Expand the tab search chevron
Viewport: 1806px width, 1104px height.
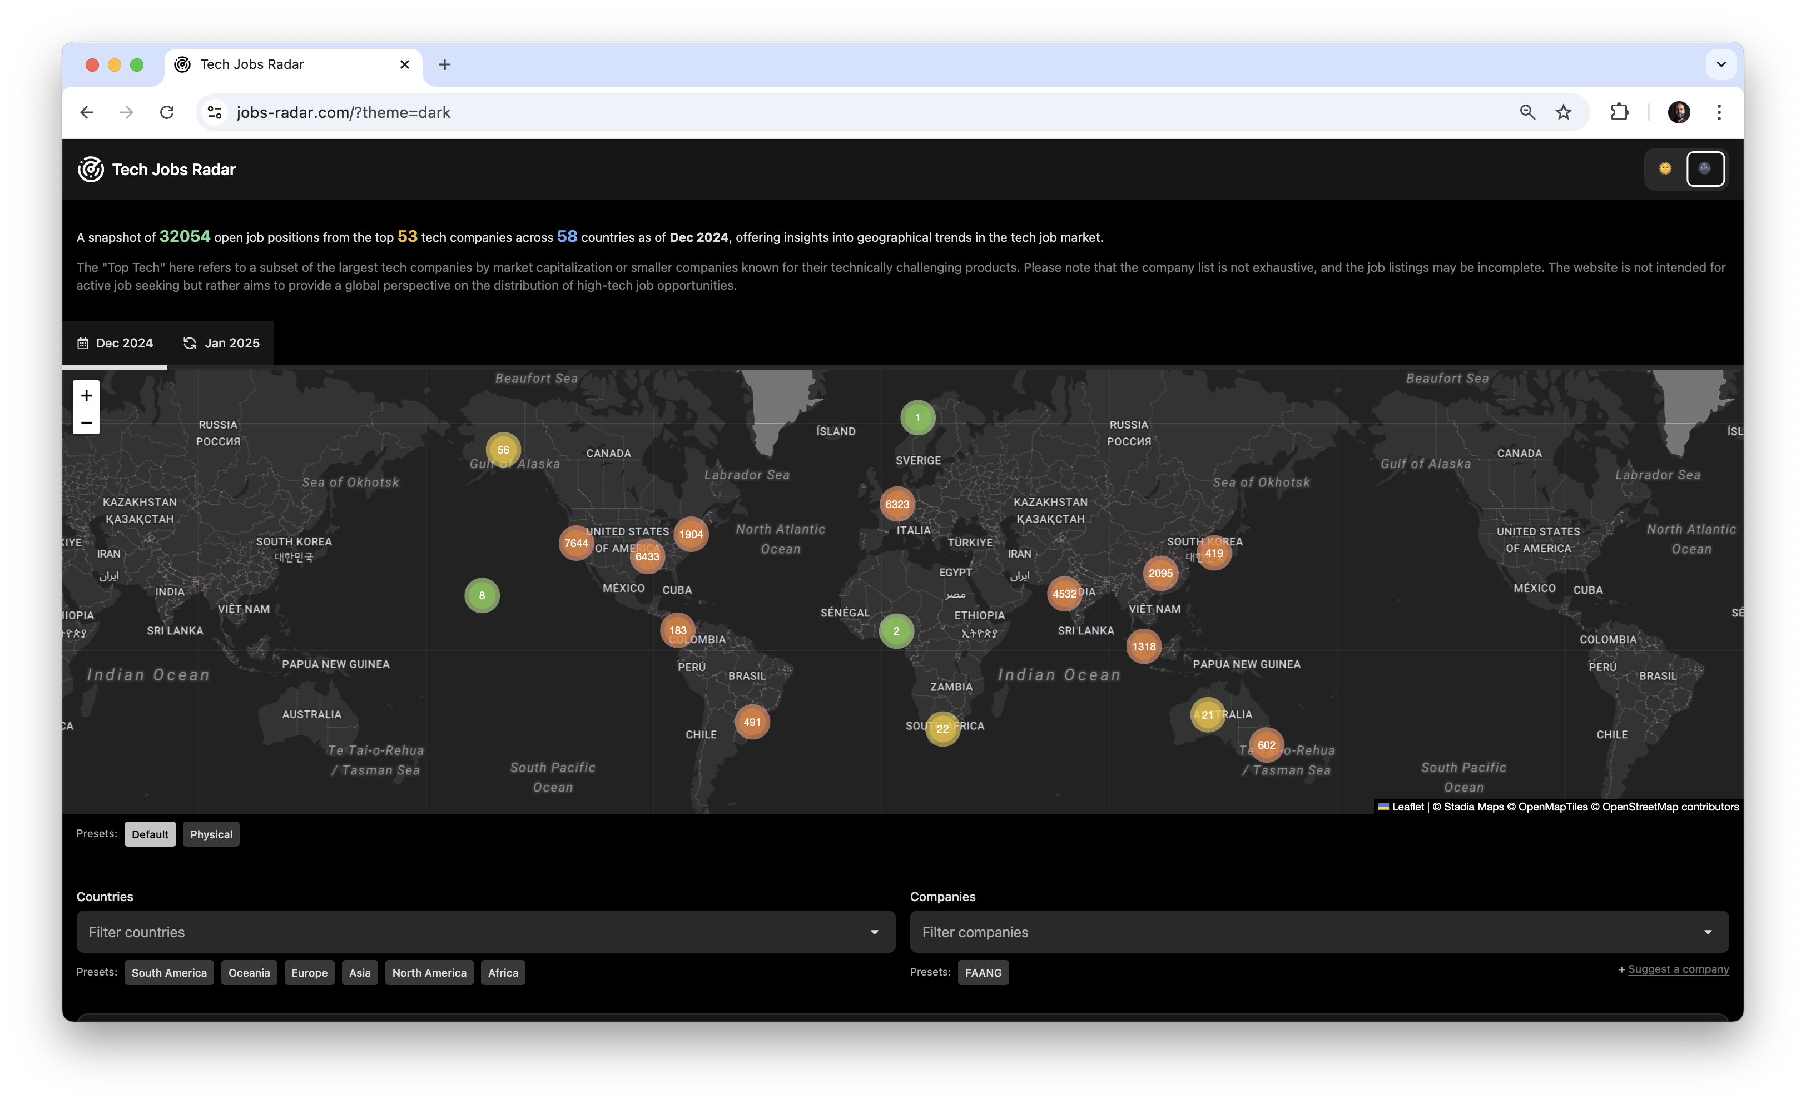click(1721, 64)
